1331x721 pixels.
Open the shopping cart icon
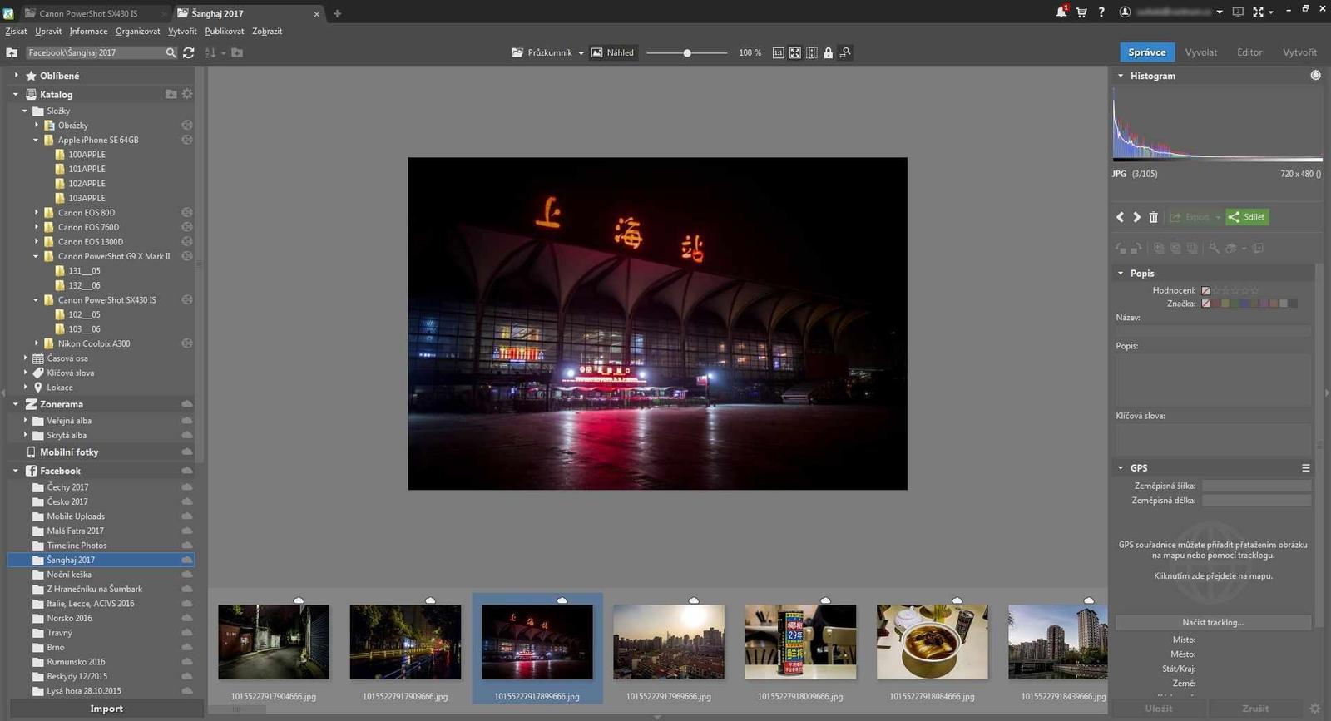(1081, 12)
